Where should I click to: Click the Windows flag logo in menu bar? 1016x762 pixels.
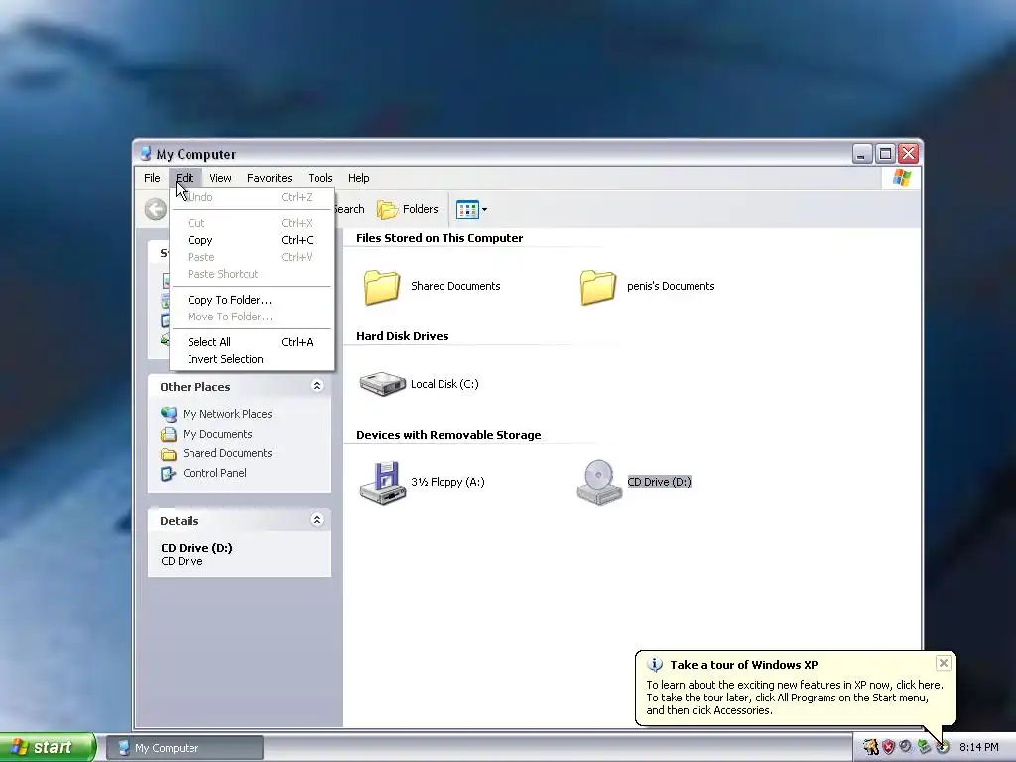click(x=901, y=177)
